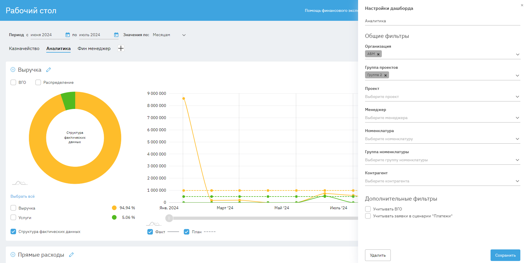Expand the Проект dropdown

coord(517,97)
